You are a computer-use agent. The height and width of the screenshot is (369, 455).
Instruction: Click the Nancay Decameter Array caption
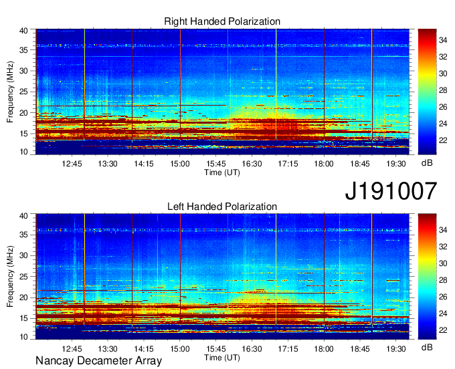[x=98, y=361]
